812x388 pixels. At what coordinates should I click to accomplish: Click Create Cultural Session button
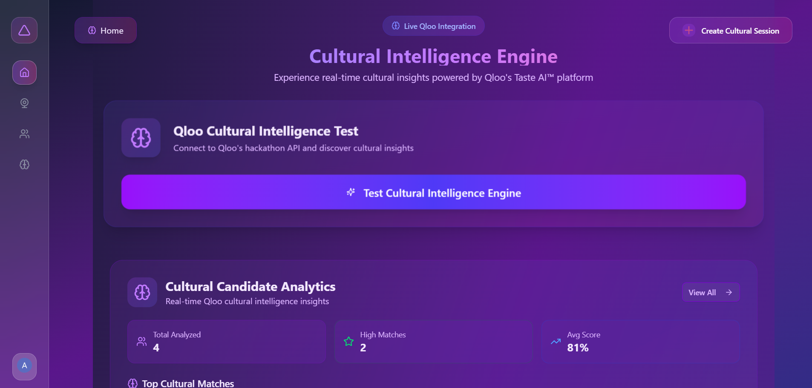(x=731, y=30)
